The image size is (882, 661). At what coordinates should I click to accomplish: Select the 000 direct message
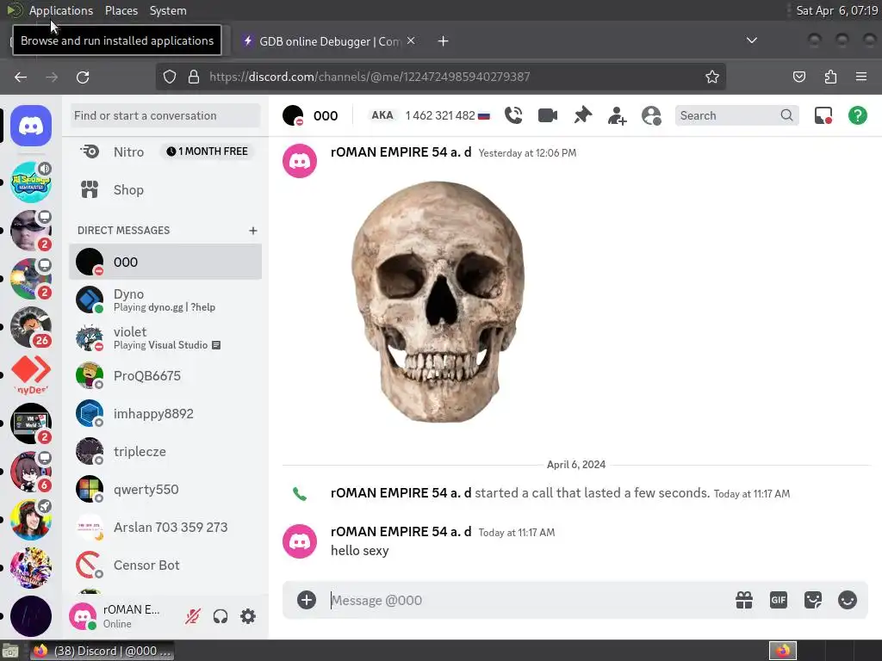(165, 262)
